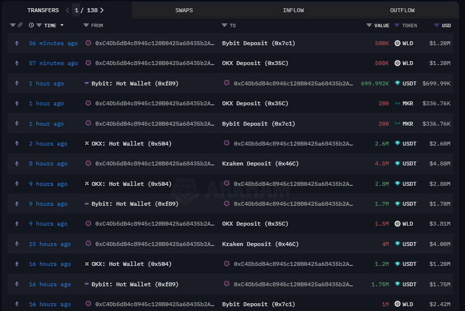Go to next page of transfers
This screenshot has height=311, width=465.
pos(101,10)
